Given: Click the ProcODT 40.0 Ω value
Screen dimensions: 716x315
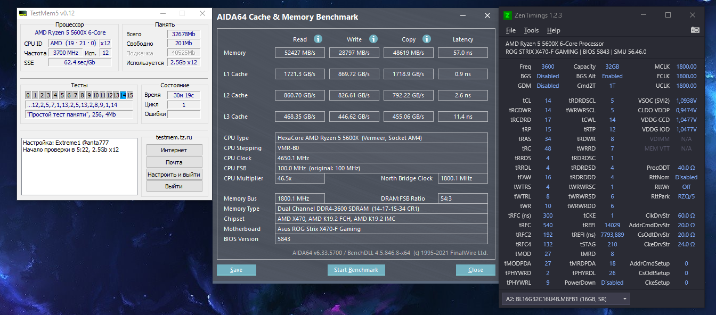Looking at the screenshot, I should [x=686, y=168].
